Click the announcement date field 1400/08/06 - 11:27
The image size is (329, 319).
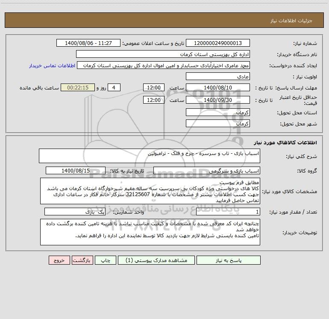click(88, 43)
